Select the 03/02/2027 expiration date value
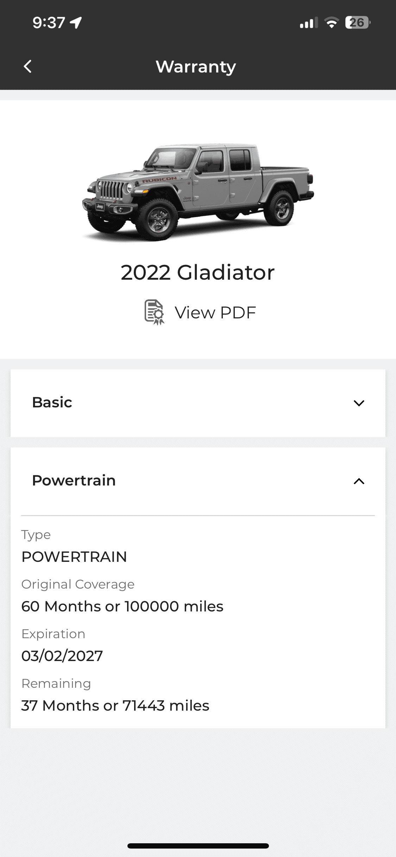The height and width of the screenshot is (857, 396). [62, 656]
